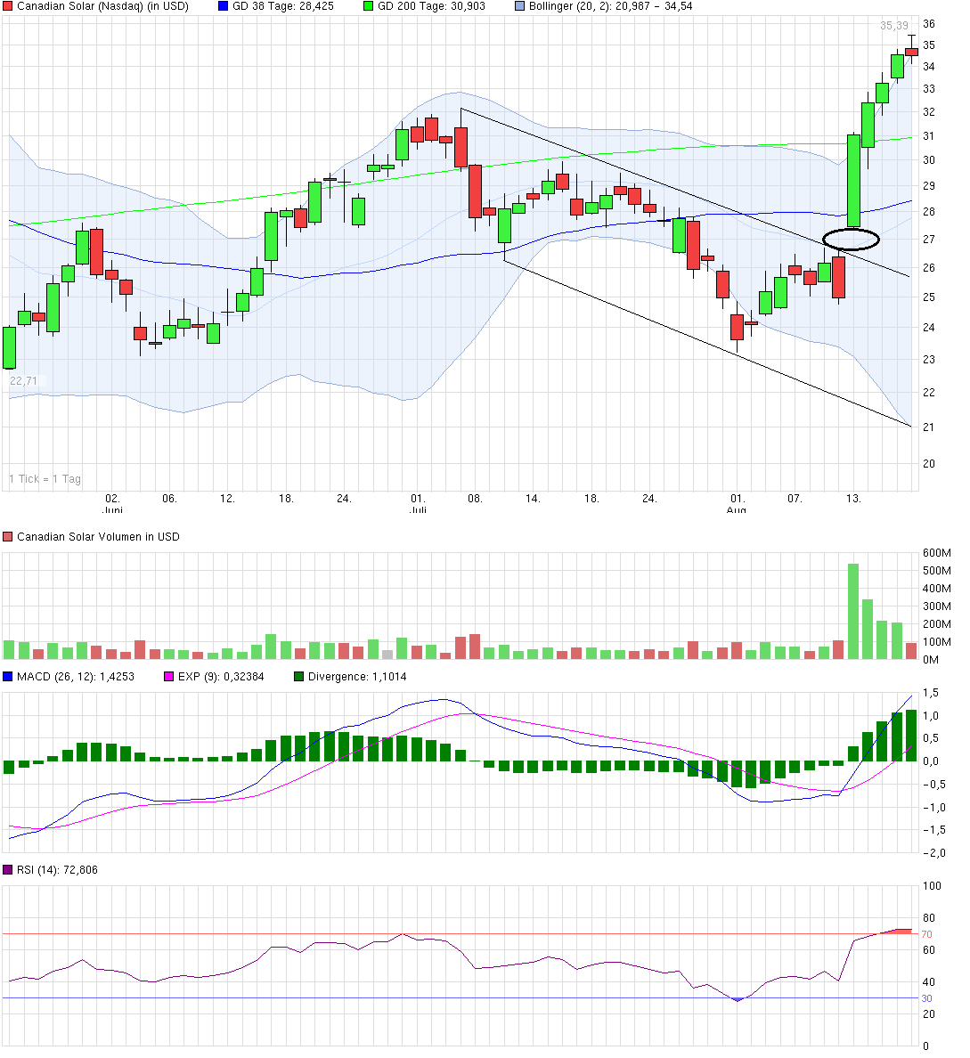This screenshot has width=970, height=1058.
Task: Click the '1 Tick = 1 Tag' label
Action: 45,479
